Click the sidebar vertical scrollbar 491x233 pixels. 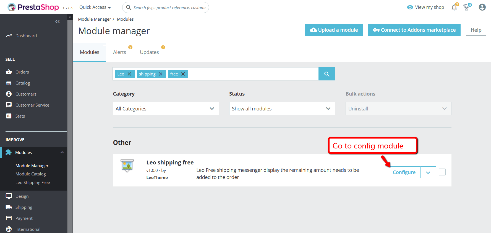coord(70,124)
